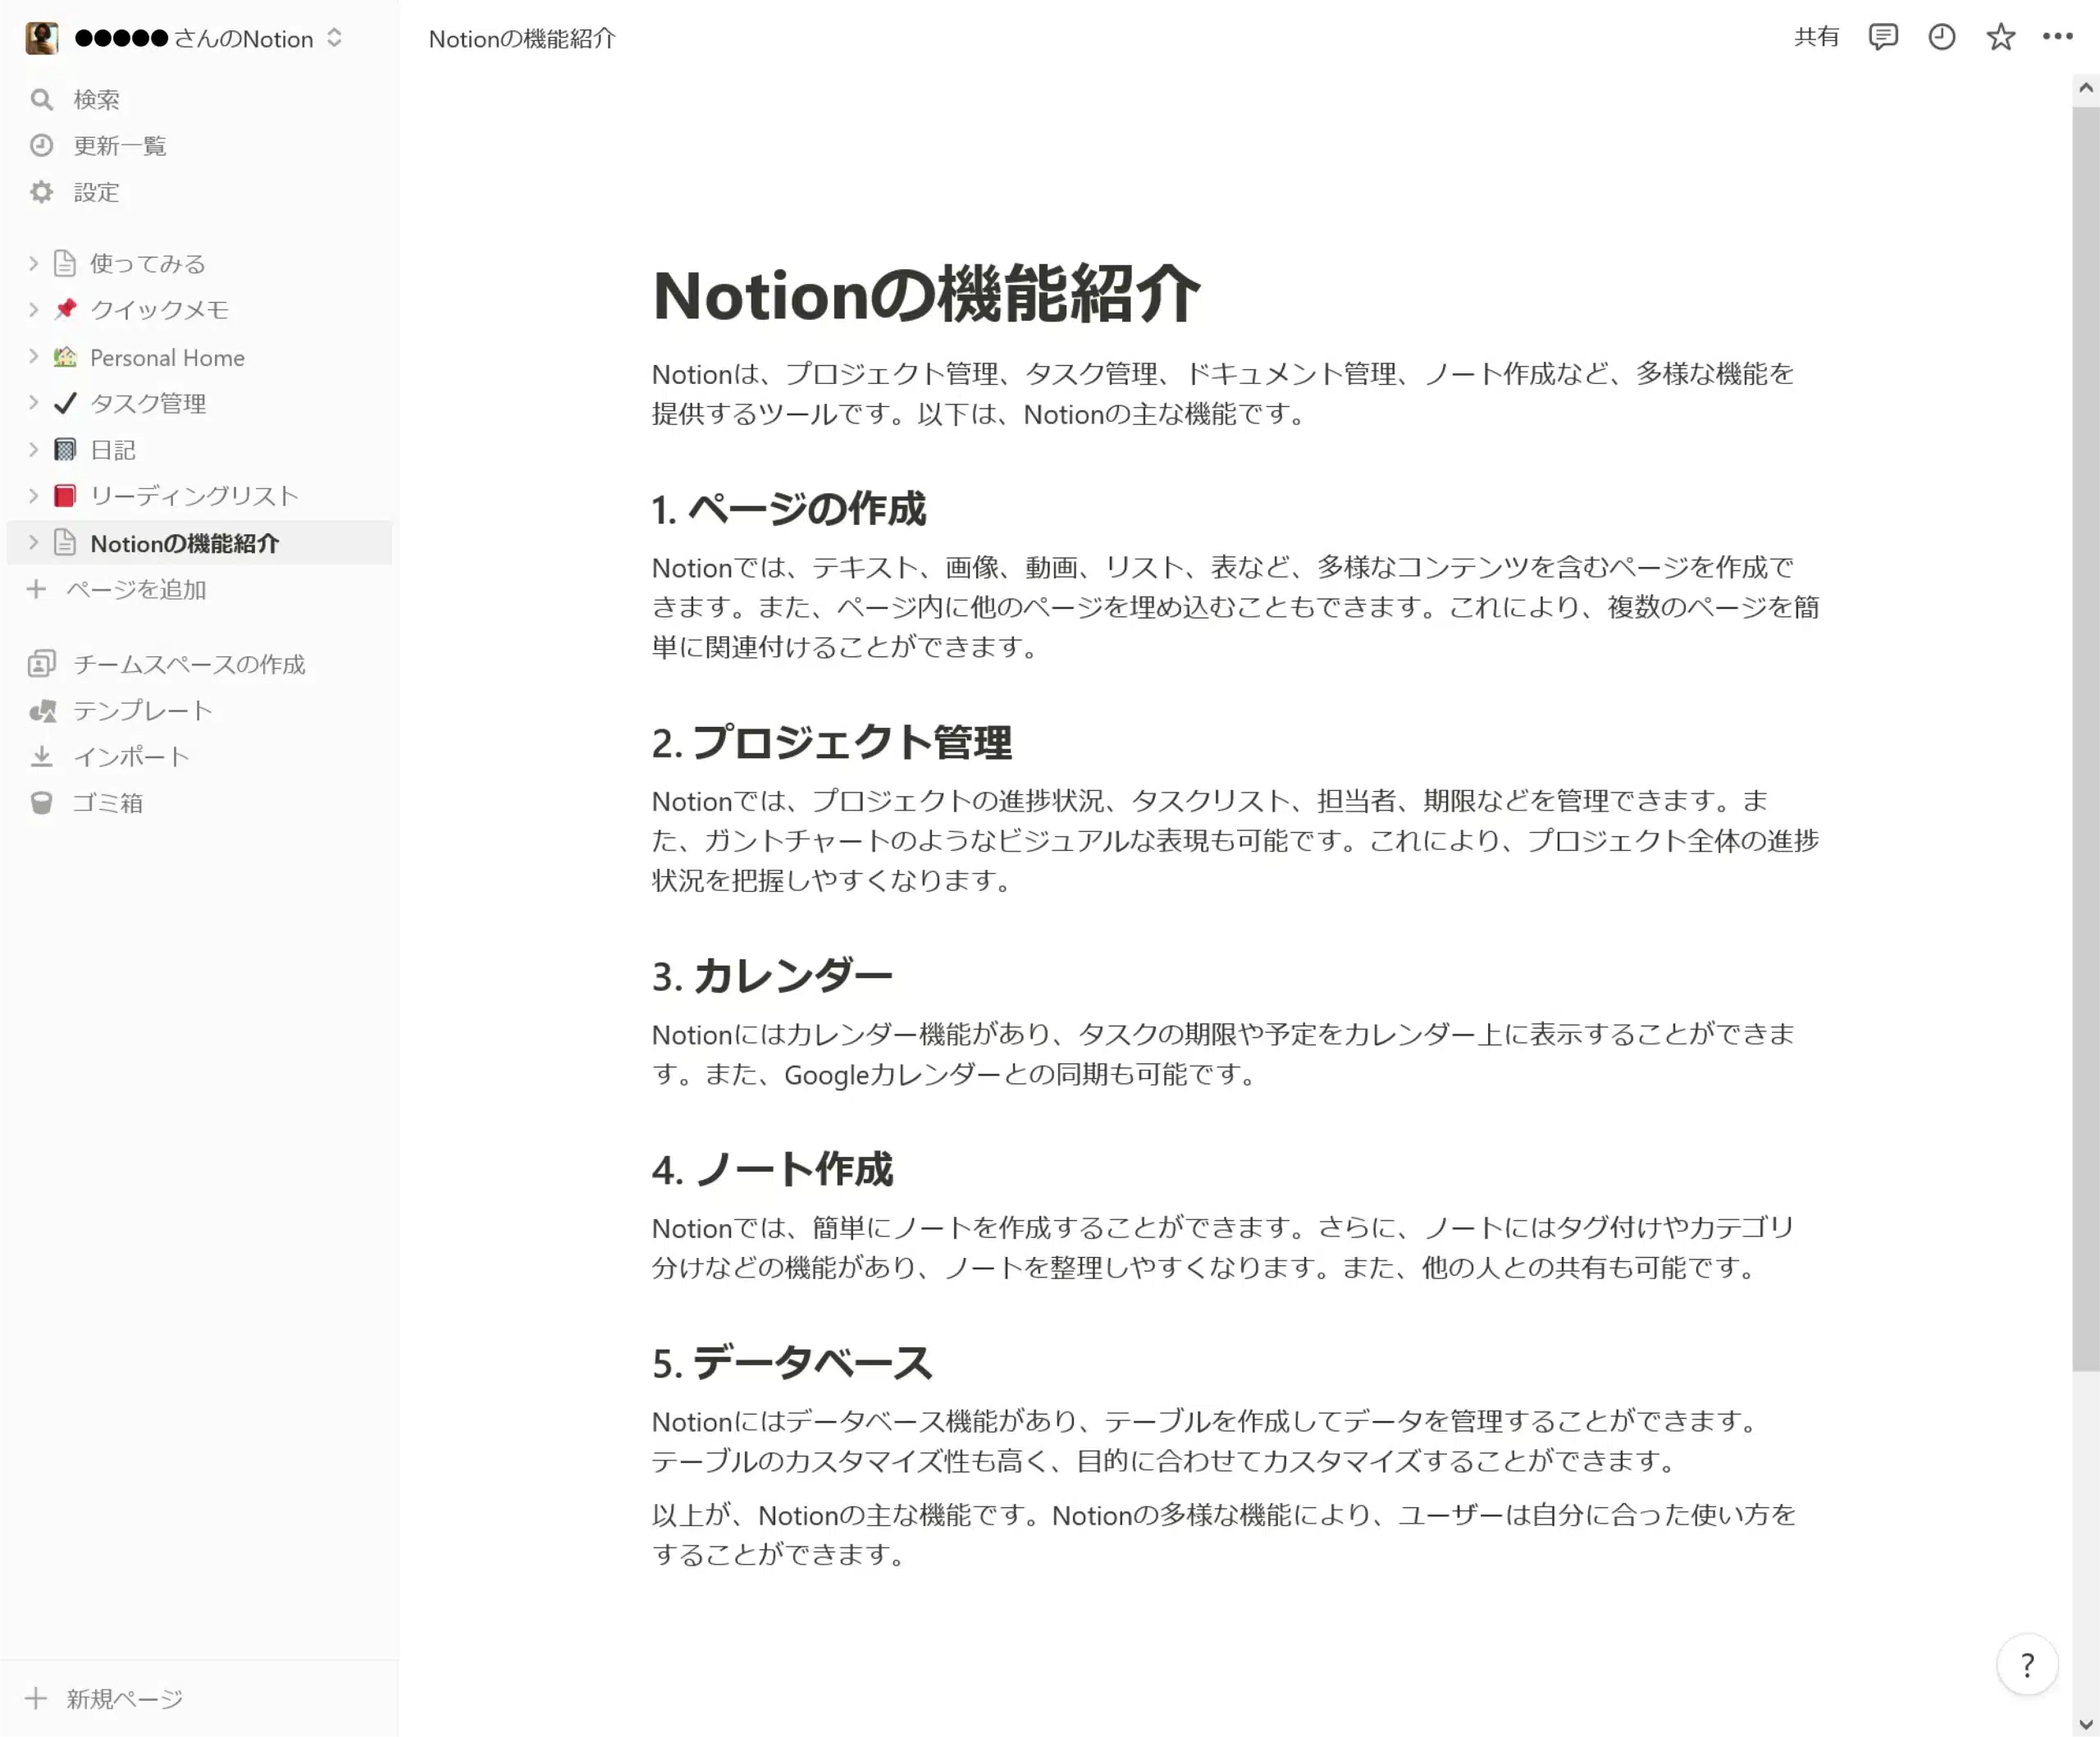Click the notebook icon for 日記
The width and height of the screenshot is (2100, 1737).
click(x=65, y=449)
